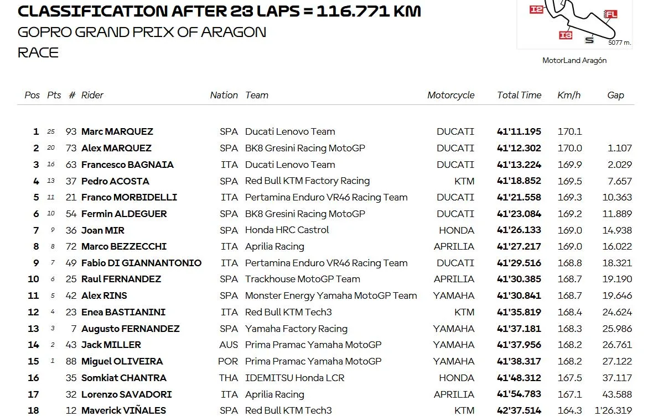The height and width of the screenshot is (417, 653).
Task: Click the FL finish line marker
Action: (x=610, y=14)
